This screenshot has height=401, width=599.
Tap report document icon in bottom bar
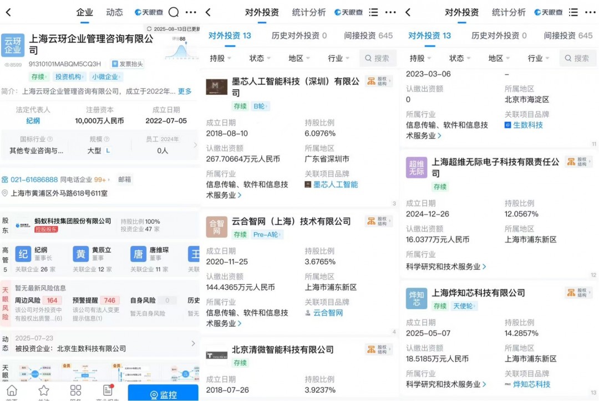(108, 390)
